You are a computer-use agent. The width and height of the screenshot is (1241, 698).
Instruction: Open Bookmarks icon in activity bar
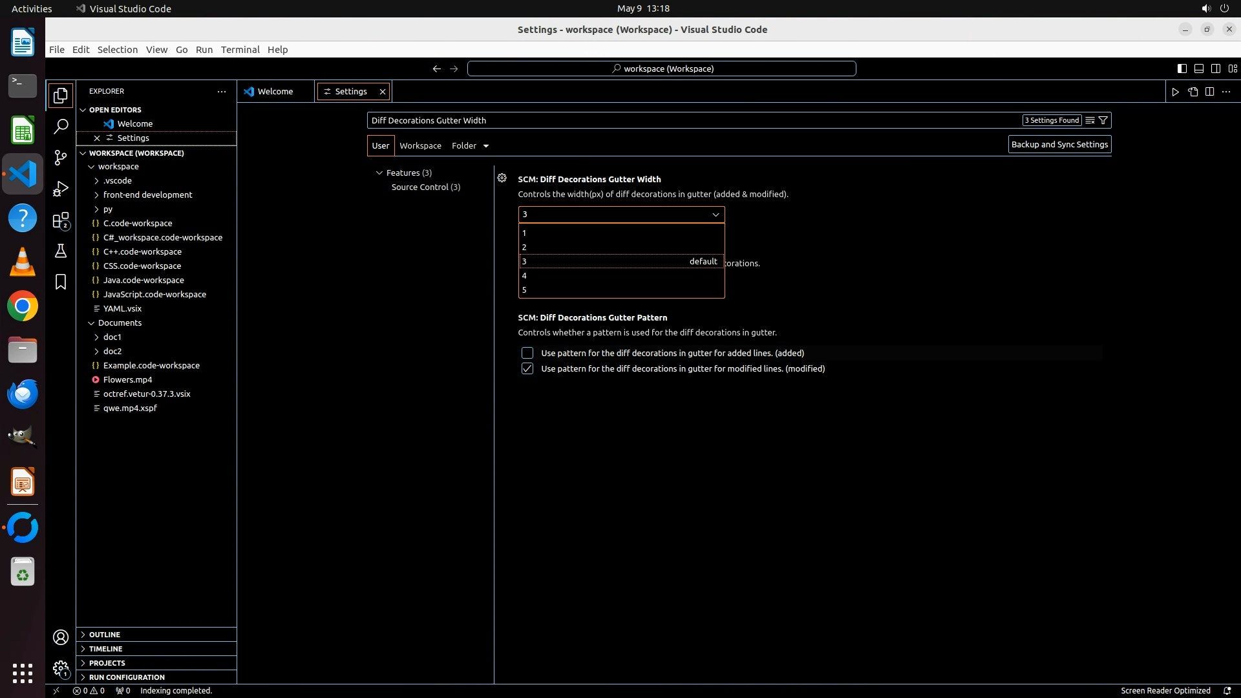[x=61, y=282]
